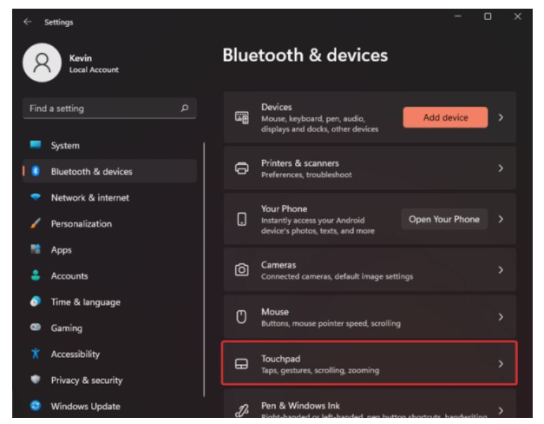Click the Open Your Phone button
Image resolution: width=544 pixels, height=424 pixels.
click(443, 219)
